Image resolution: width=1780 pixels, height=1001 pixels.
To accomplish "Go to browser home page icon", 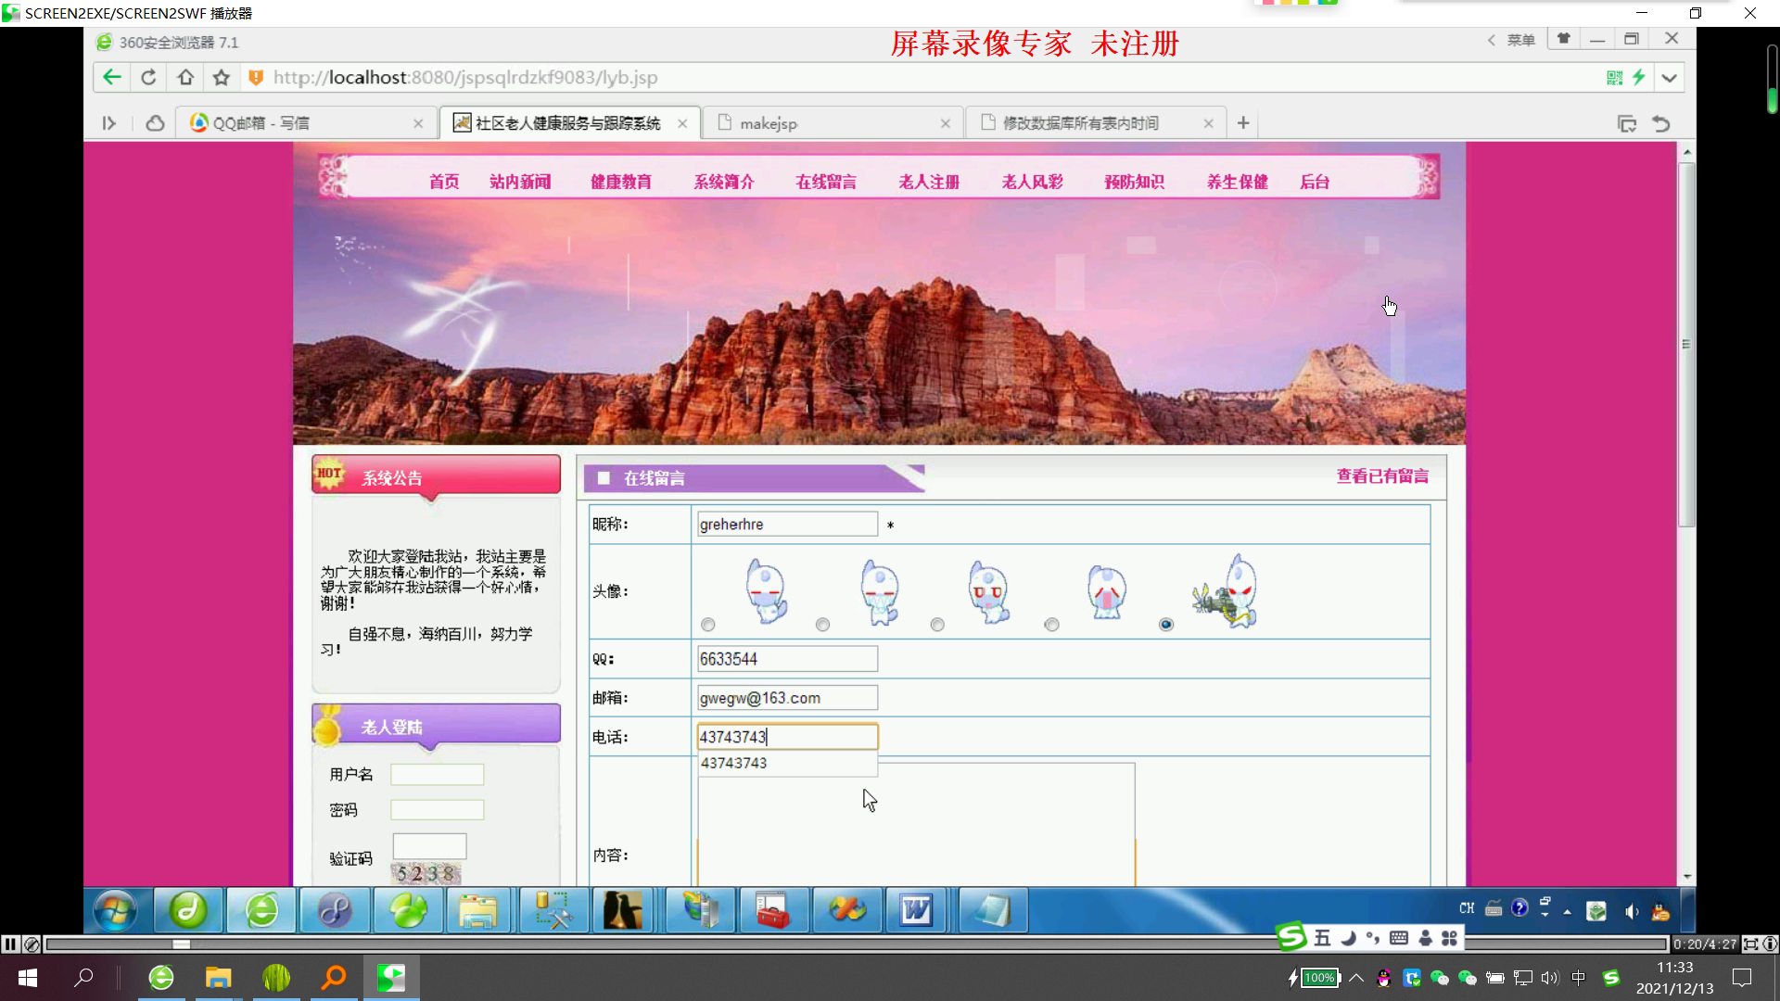I will (185, 78).
